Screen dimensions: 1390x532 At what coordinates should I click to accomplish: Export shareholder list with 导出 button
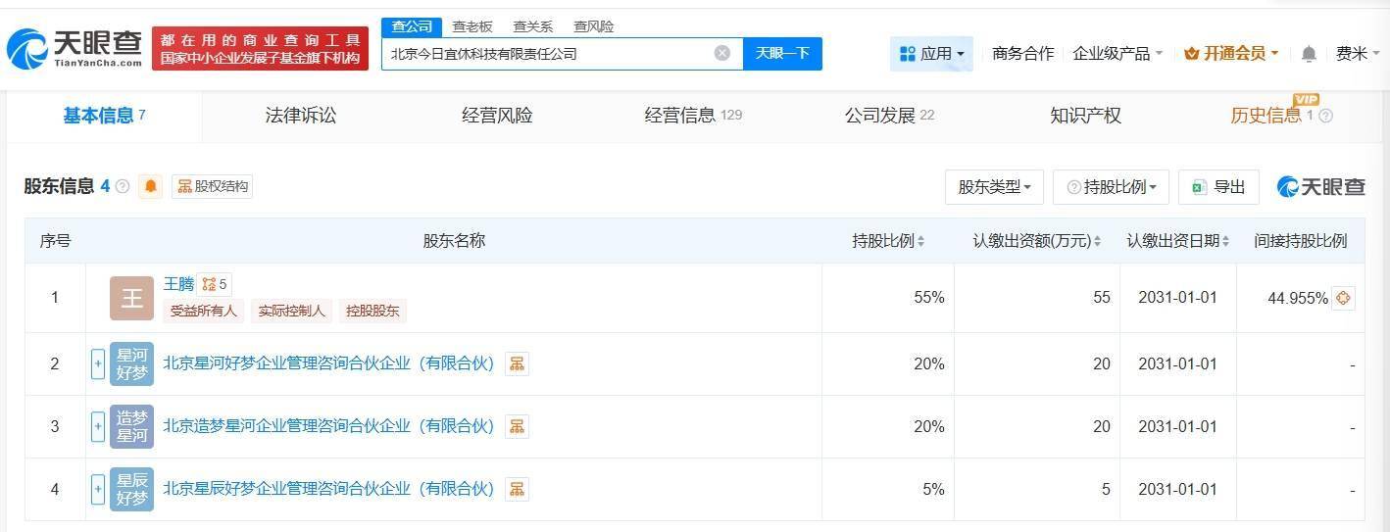point(1218,187)
